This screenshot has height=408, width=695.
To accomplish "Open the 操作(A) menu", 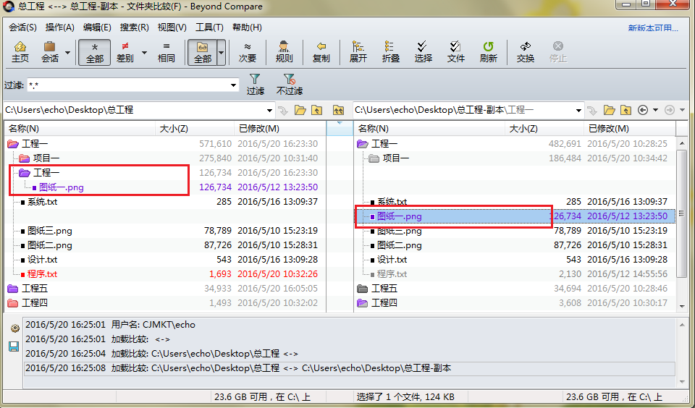I will [60, 27].
